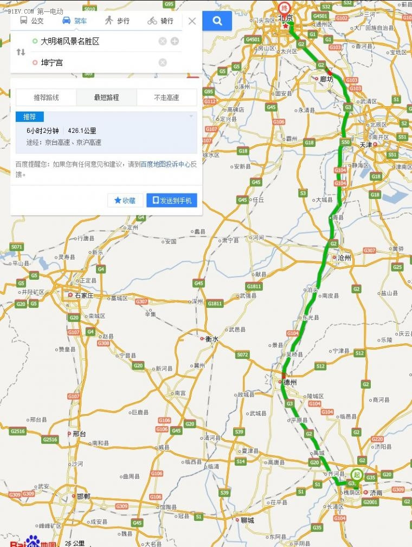Clear the 坤宁宫 destination field
The width and height of the screenshot is (412, 547).
point(163,62)
